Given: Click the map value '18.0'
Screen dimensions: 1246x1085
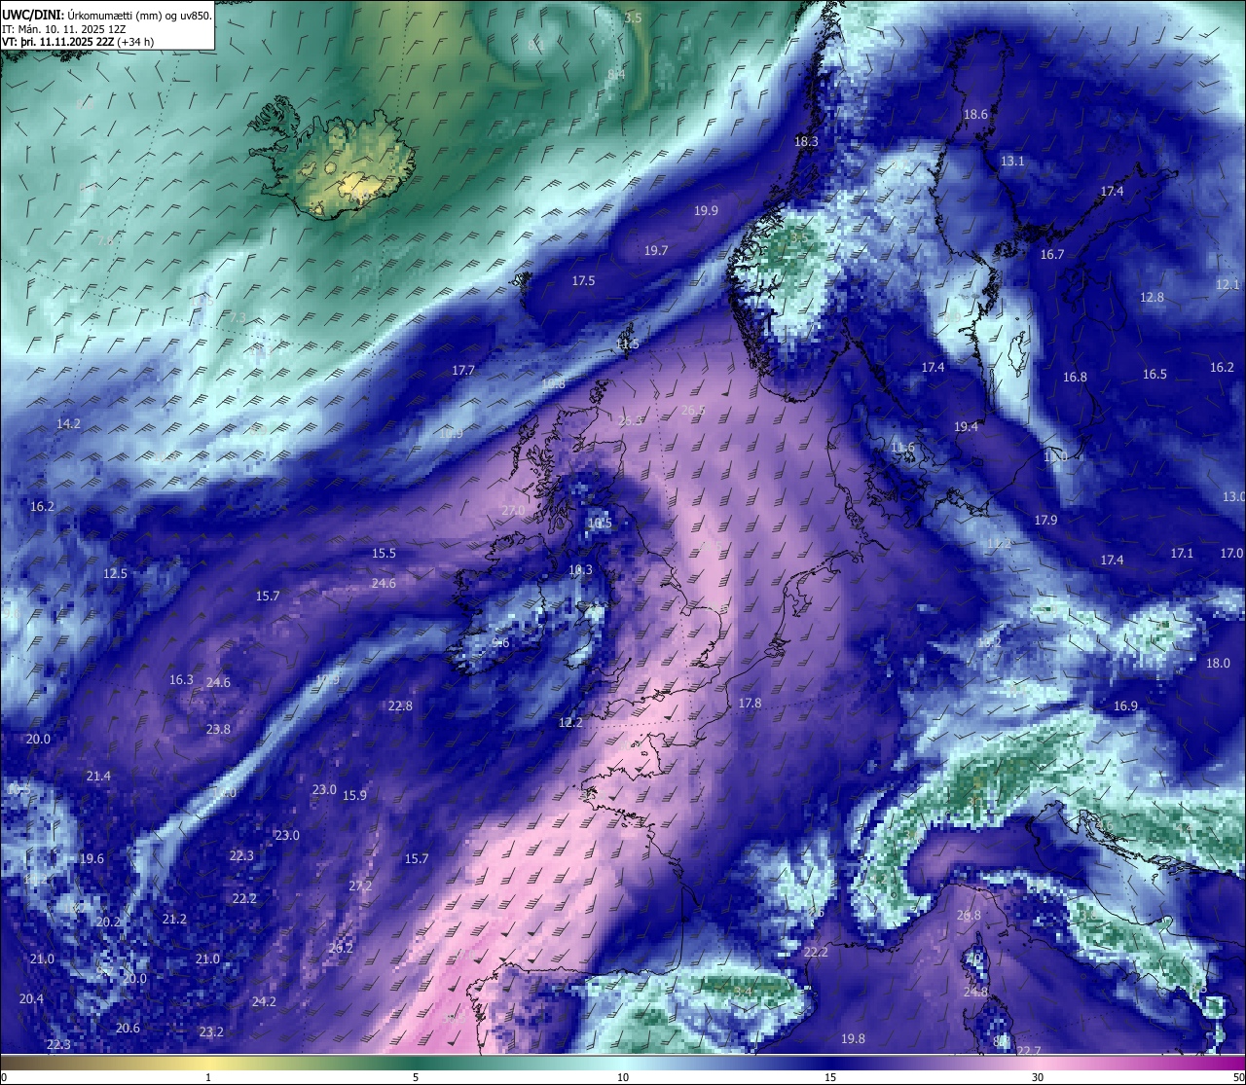Looking at the screenshot, I should (x=1218, y=663).
